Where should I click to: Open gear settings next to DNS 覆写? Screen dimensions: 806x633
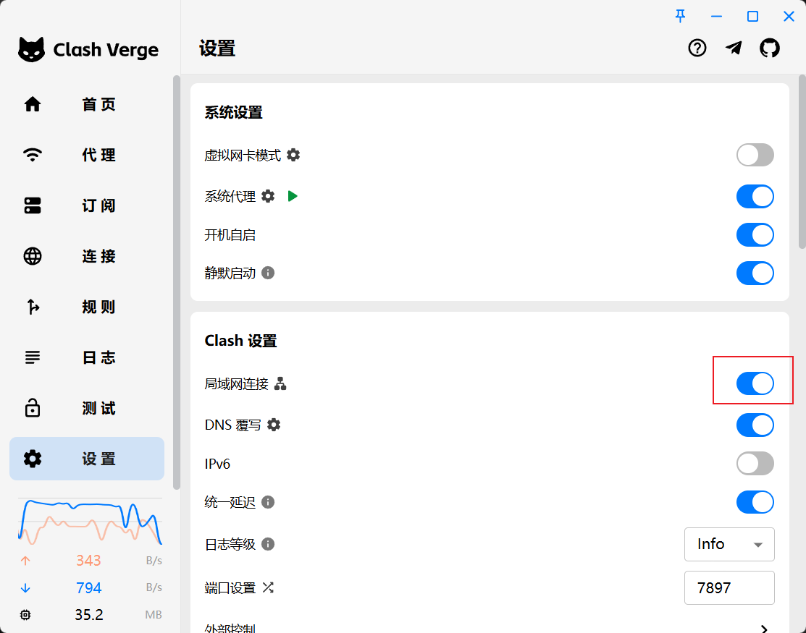click(274, 425)
